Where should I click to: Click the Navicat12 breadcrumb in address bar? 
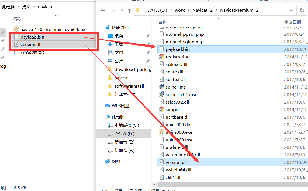click(x=202, y=10)
